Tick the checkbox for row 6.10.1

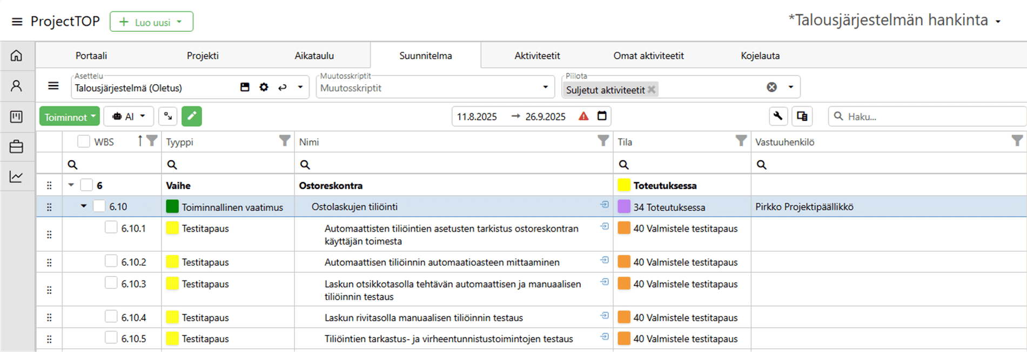[x=111, y=228]
